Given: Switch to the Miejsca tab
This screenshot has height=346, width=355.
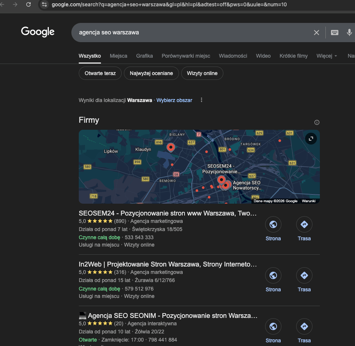Looking at the screenshot, I should coord(118,56).
